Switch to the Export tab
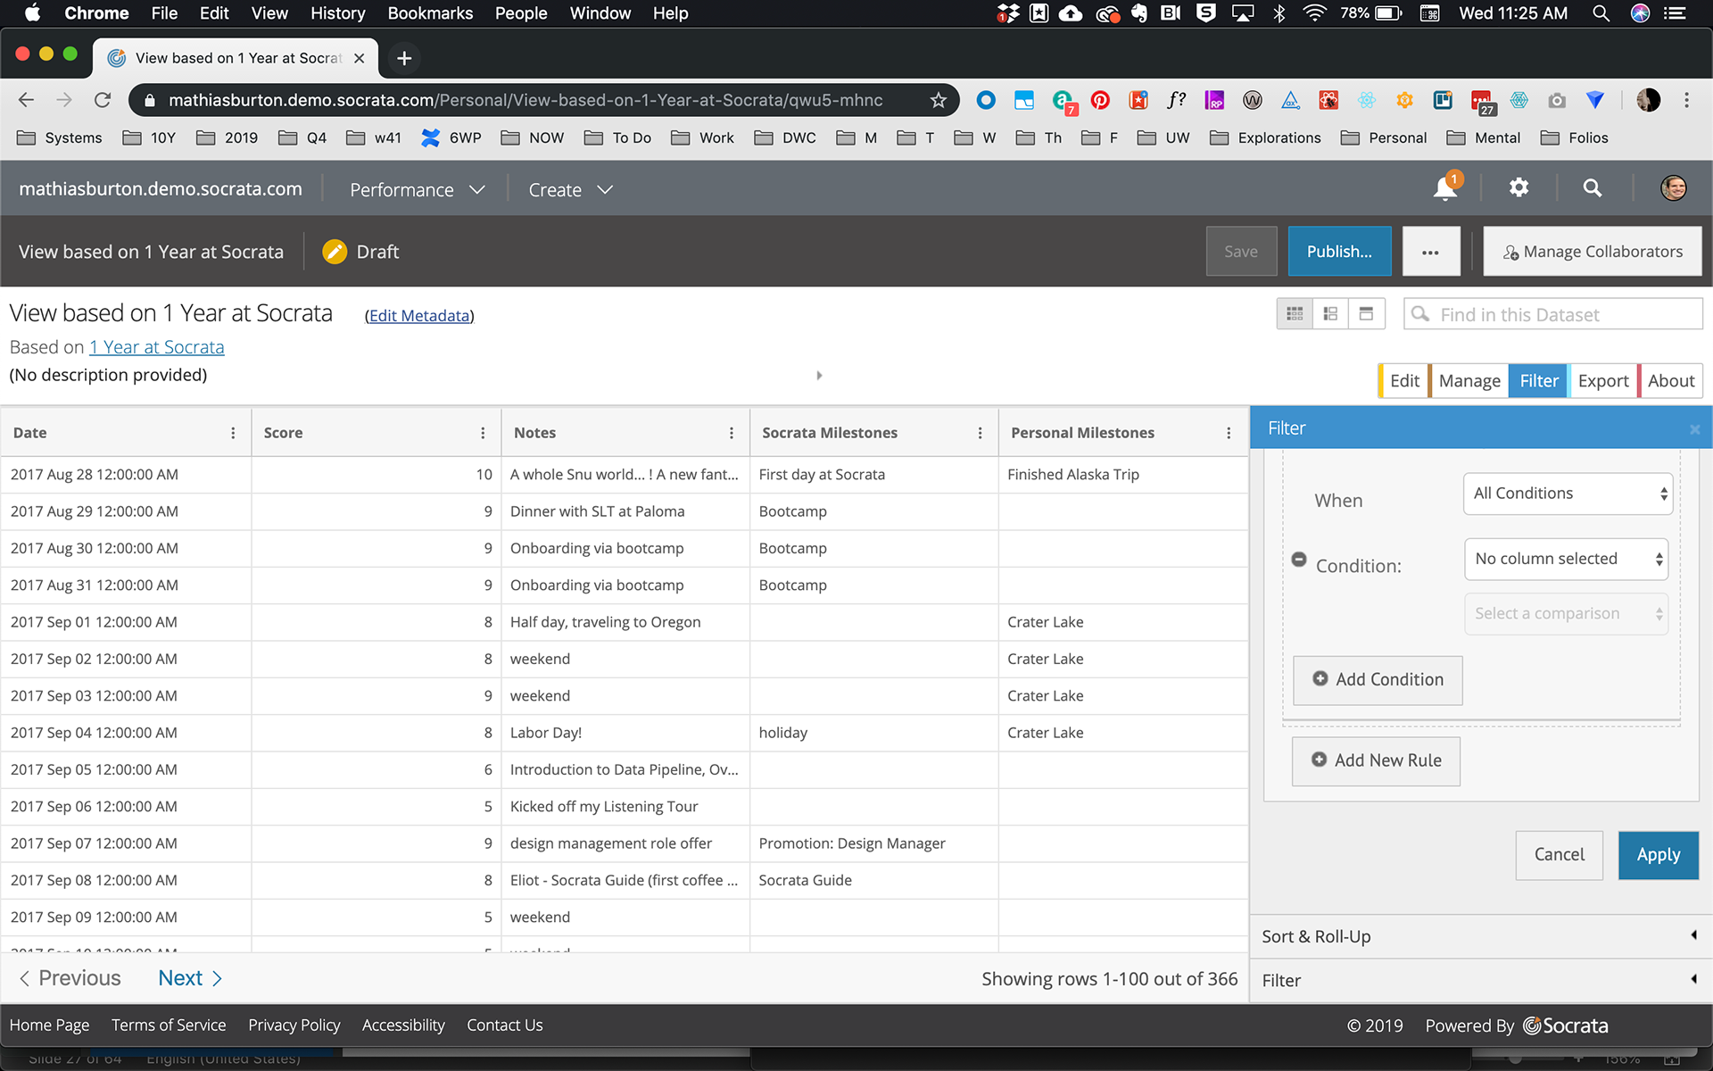 coord(1602,381)
